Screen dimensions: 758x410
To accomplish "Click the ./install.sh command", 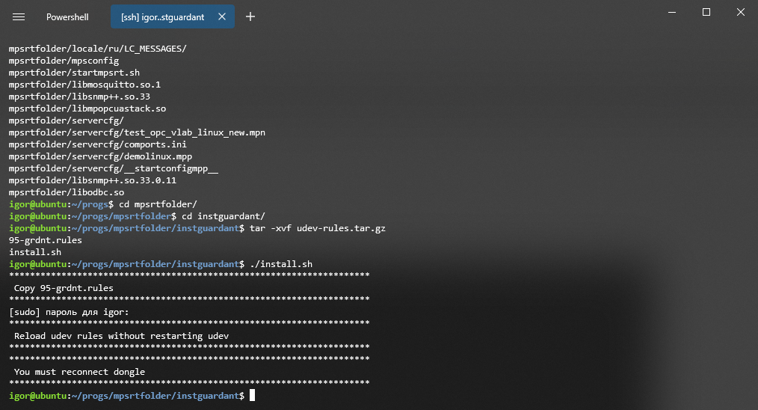I will tap(281, 264).
